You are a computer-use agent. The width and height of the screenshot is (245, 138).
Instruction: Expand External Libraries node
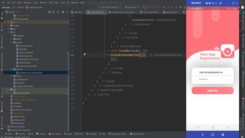click(5, 127)
